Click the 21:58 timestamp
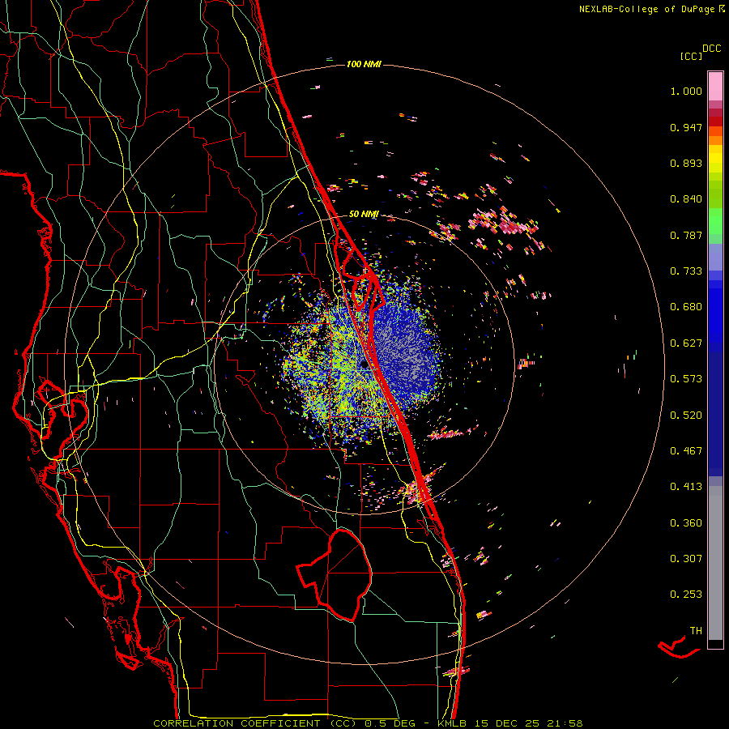 coord(565,723)
